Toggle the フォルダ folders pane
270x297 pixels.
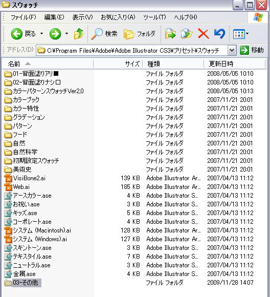coord(140,34)
